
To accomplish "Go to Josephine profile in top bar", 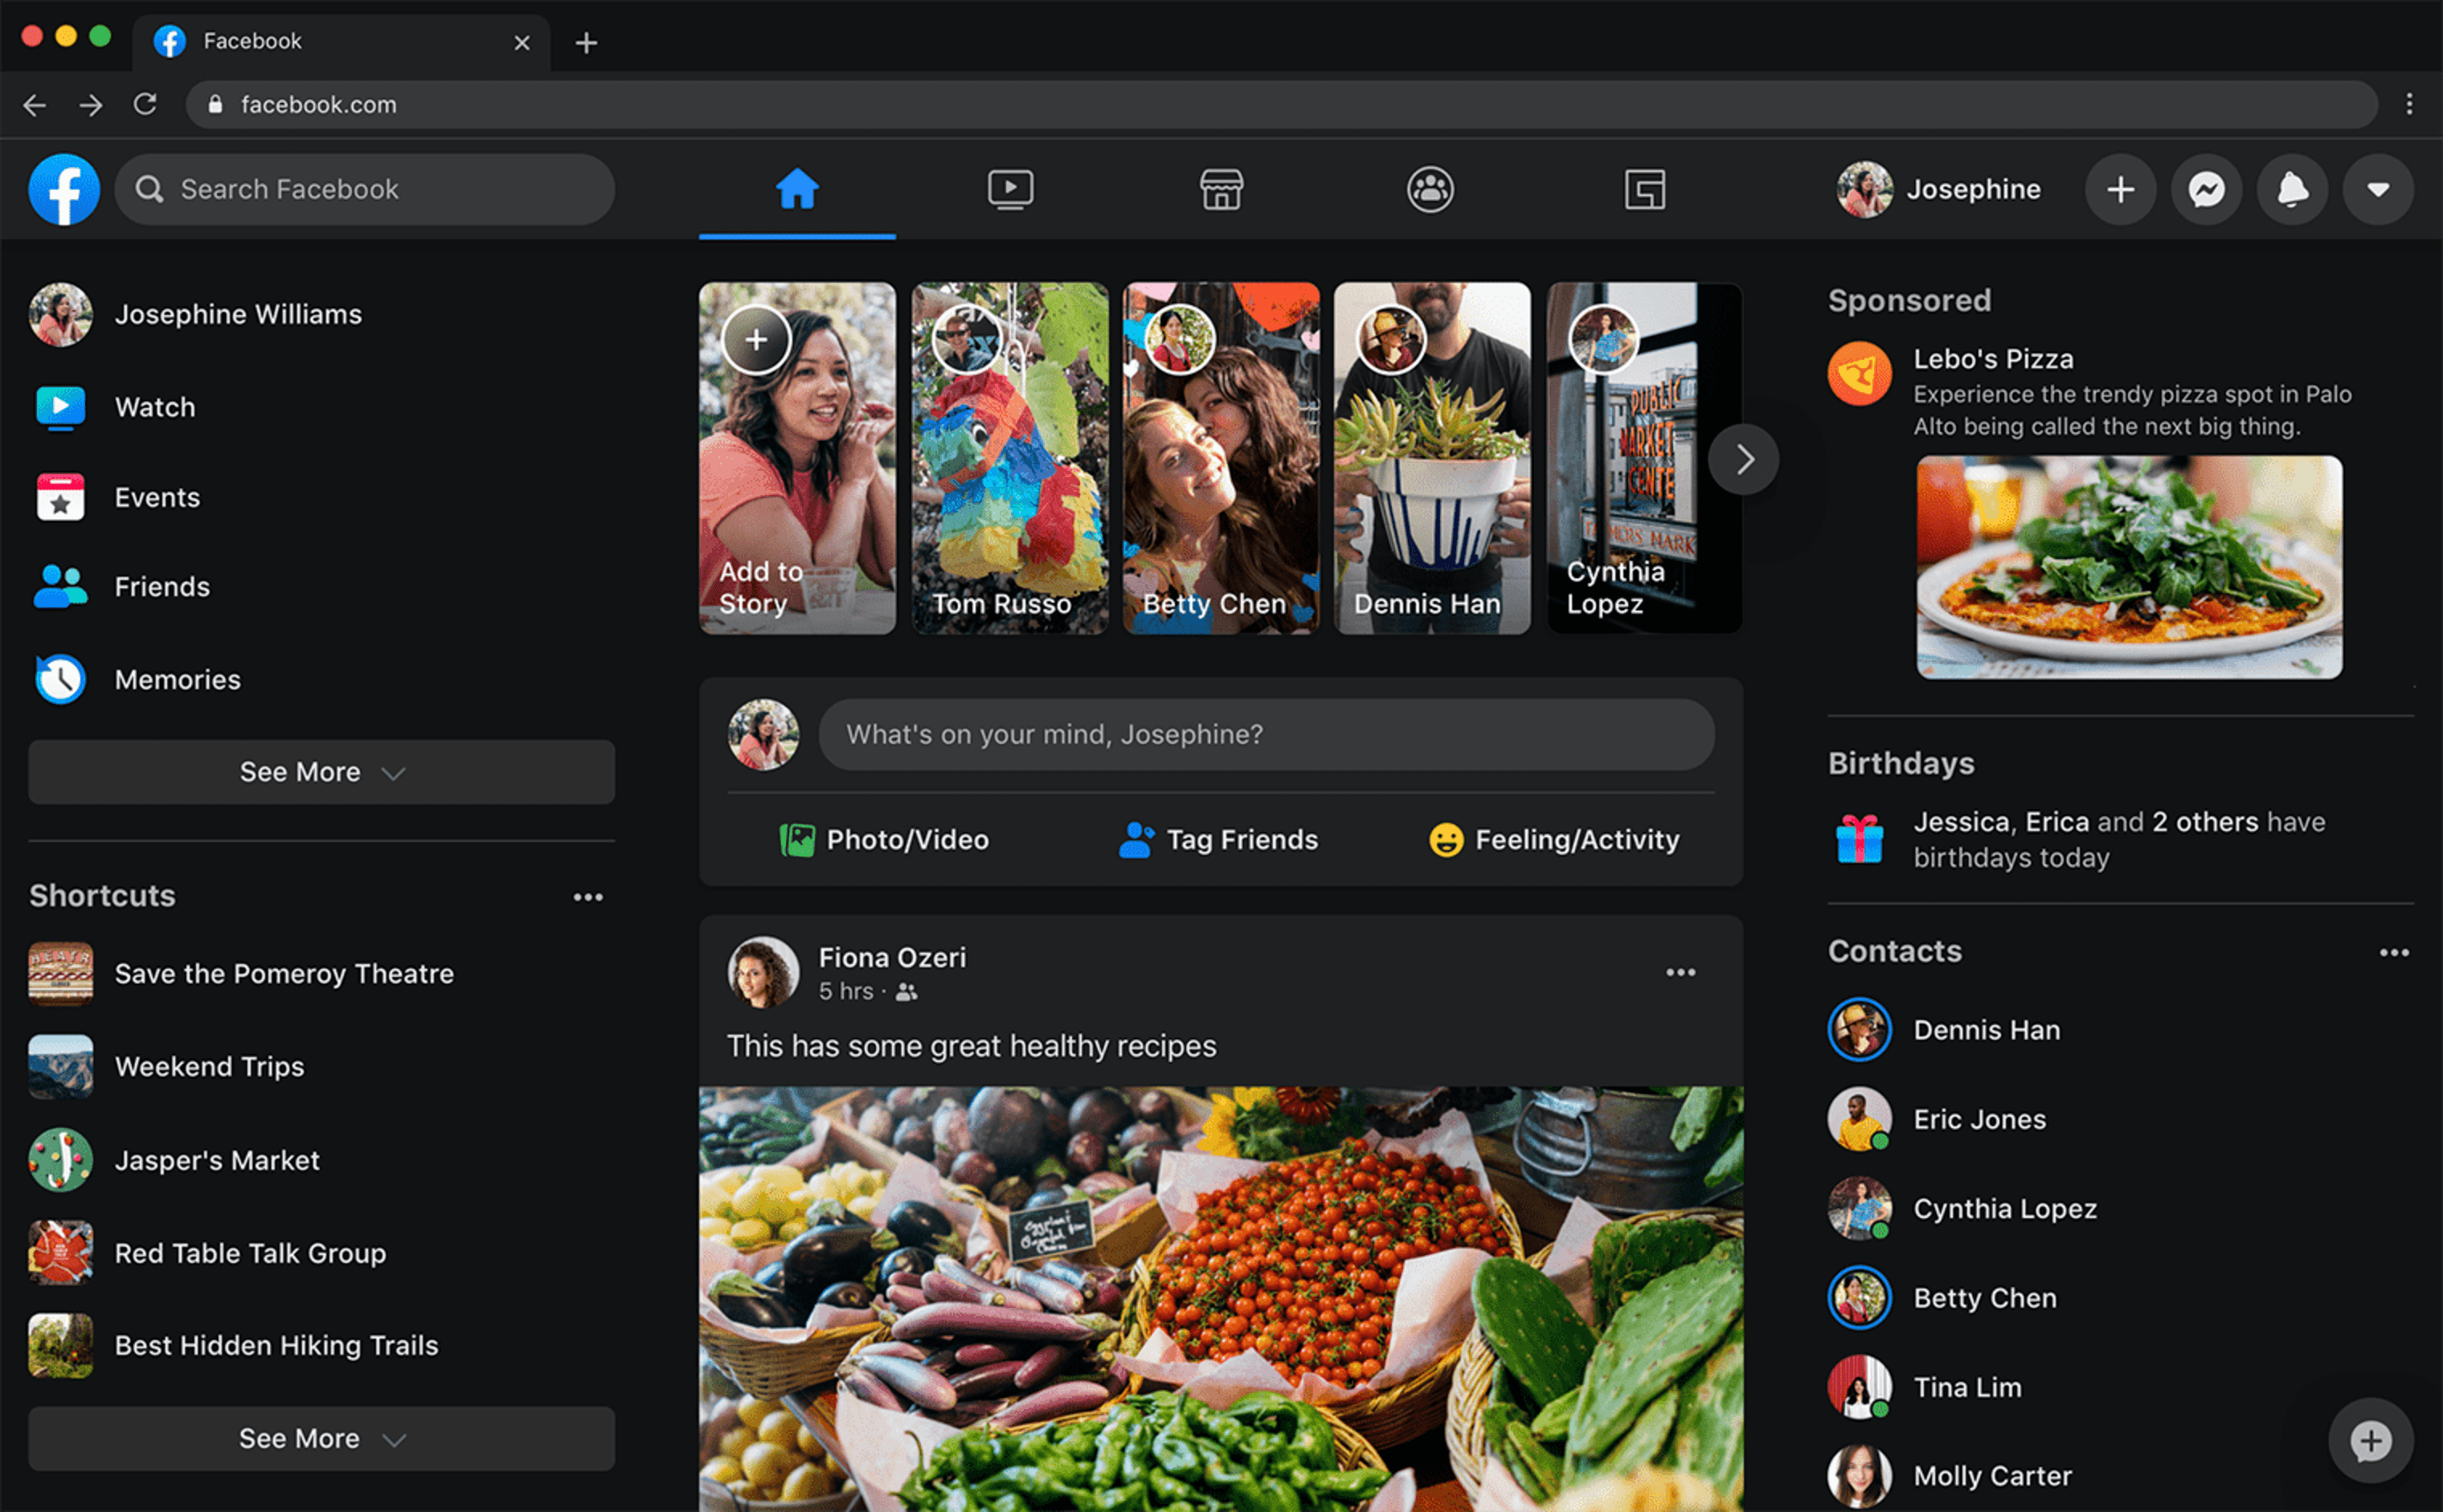I will pos(1939,189).
